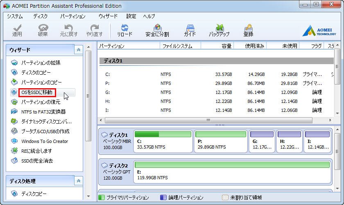344x205 pixels.
Task: Click the AOMEI Technology logo
Action: click(319, 31)
